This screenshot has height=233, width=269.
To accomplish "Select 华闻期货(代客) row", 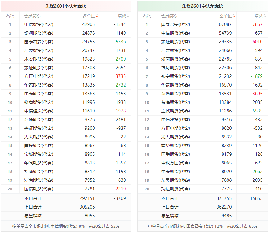I will (x=66, y=163).
